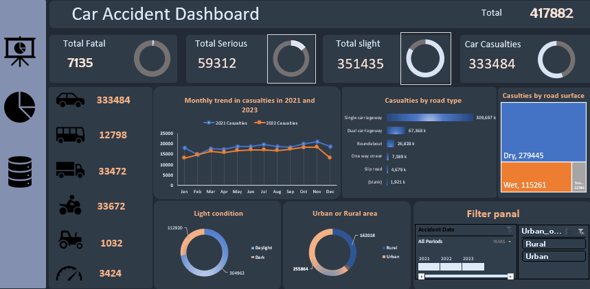Clear filter on Accident Date timeline
The width and height of the screenshot is (590, 289).
coord(510,229)
